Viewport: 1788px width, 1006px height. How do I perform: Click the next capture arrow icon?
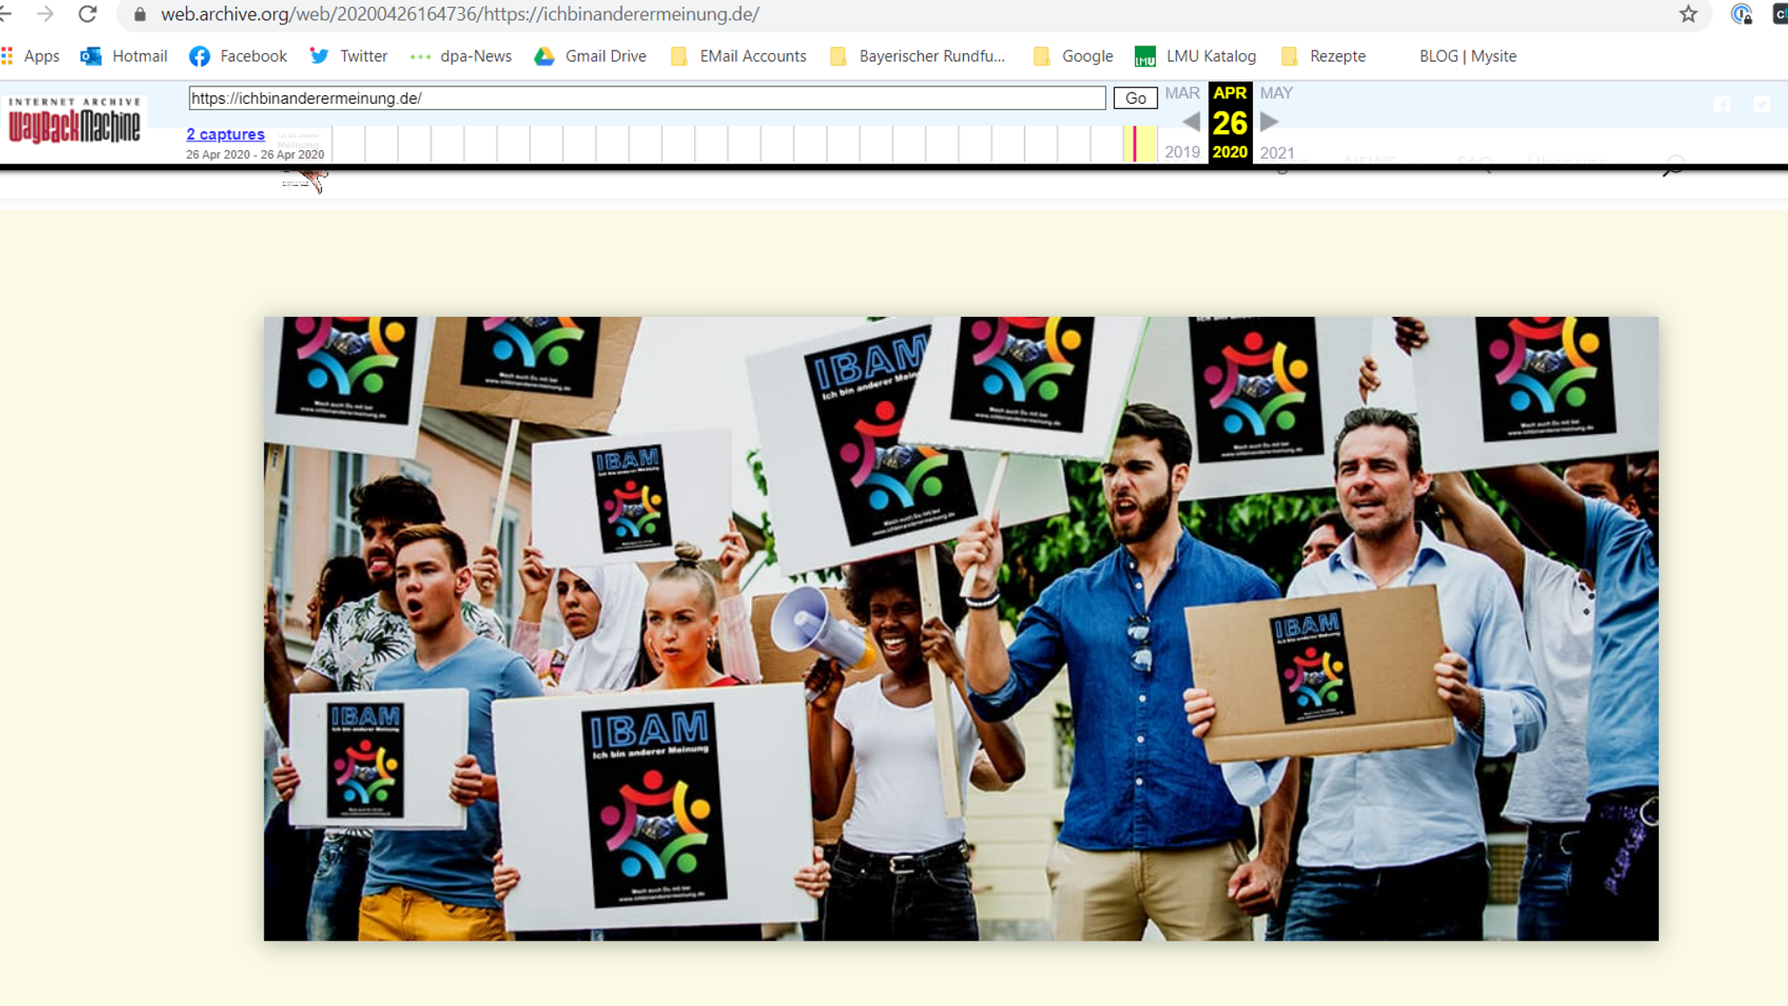[1269, 121]
